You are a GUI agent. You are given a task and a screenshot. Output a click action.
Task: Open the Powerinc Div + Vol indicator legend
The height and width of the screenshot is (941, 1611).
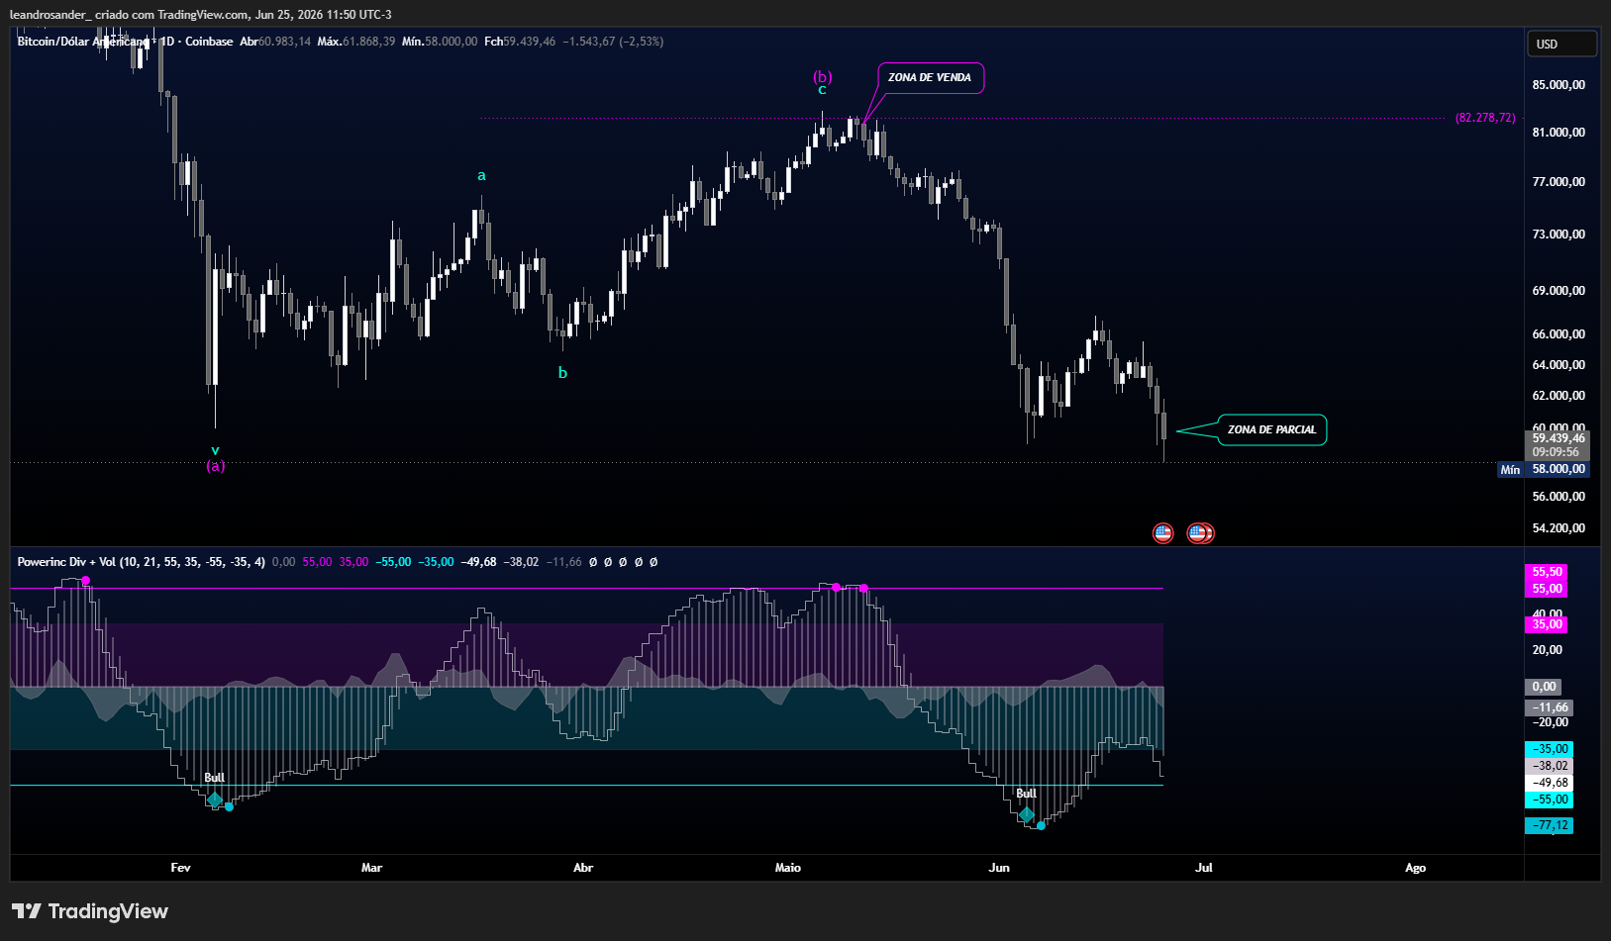coord(141,562)
